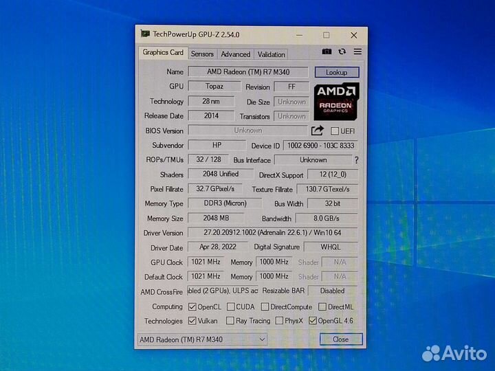Click the Memory Type DDR3 (Micron) field
The height and width of the screenshot is (371, 495).
tap(225, 203)
